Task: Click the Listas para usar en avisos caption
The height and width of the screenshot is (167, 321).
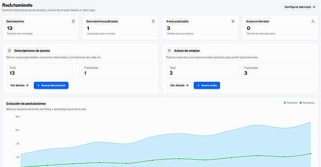Action: 101,33
